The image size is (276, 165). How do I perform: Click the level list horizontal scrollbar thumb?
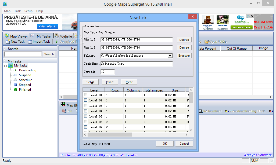pyautogui.click(x=109, y=134)
